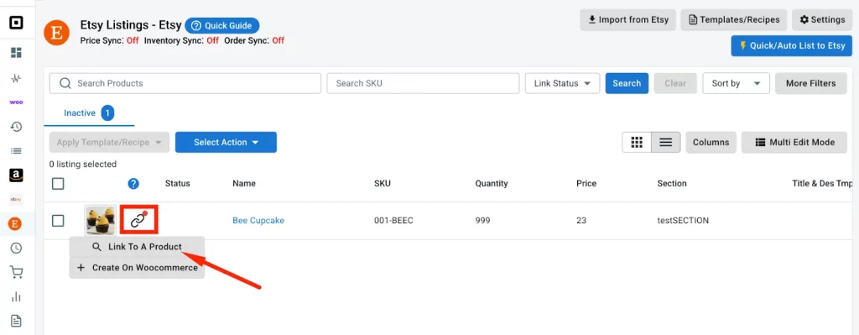Click Quick/Auto List to Etsy
859x335 pixels.
(x=792, y=45)
